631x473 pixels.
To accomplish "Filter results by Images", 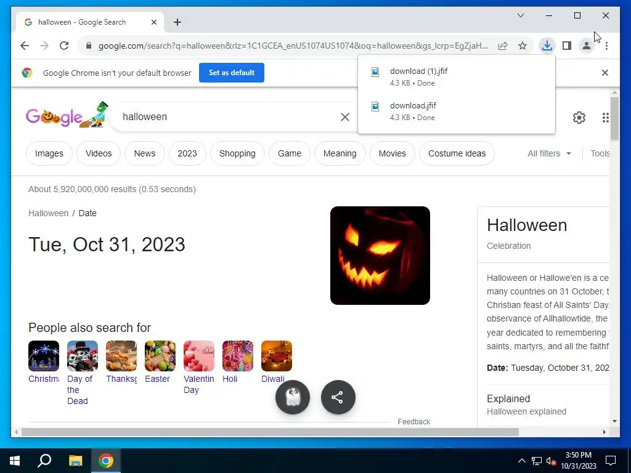I will pyautogui.click(x=49, y=153).
